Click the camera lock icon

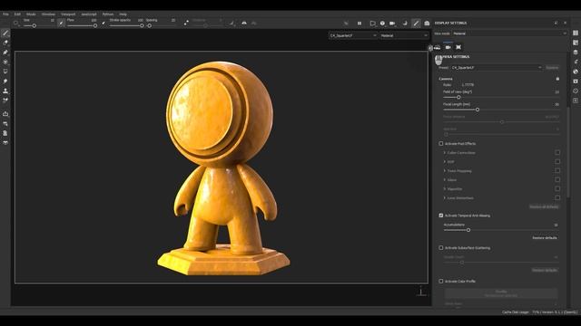coord(557,79)
